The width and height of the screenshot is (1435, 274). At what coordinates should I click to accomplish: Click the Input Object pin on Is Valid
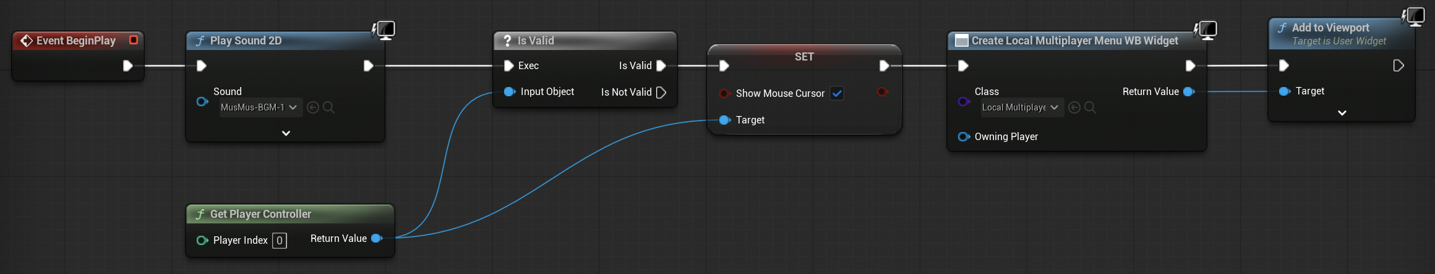(510, 91)
